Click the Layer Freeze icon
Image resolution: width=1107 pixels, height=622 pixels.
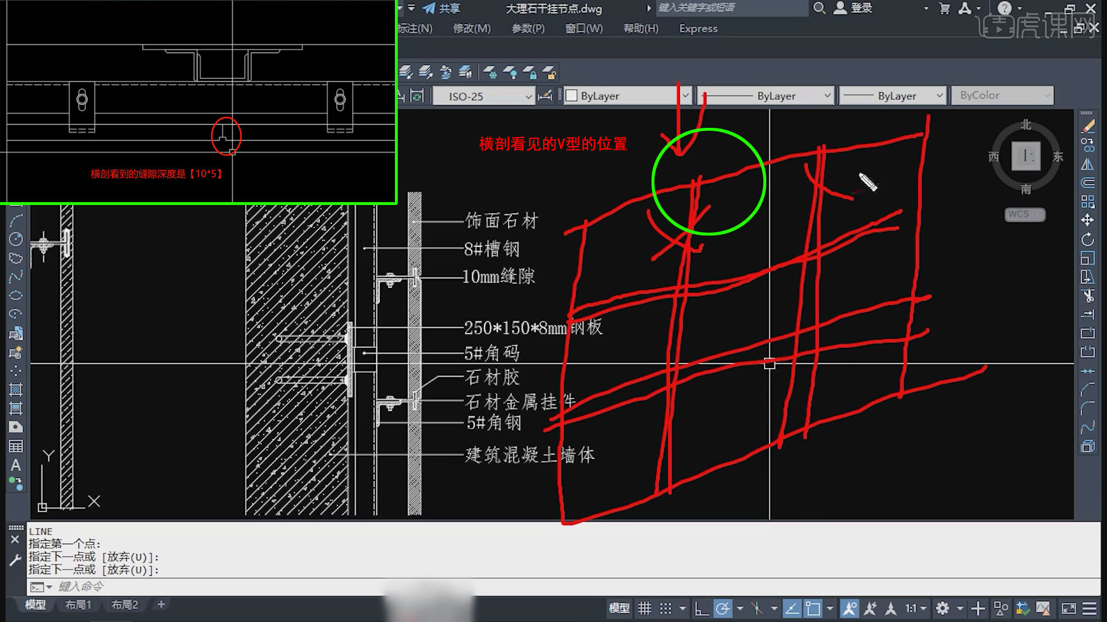[491, 73]
